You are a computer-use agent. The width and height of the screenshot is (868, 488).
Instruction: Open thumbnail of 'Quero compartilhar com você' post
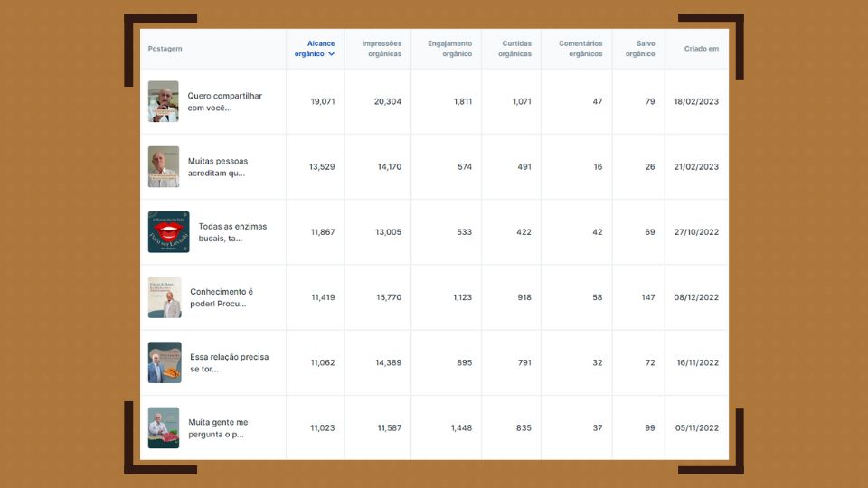[x=164, y=101]
